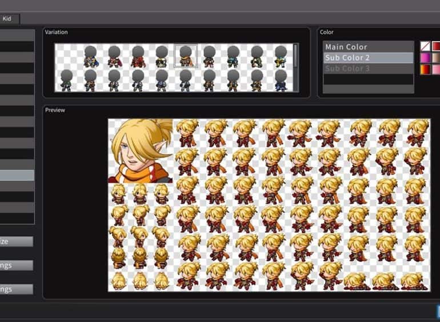Click the large face portrait in Preview
This screenshot has height=322, width=440.
(x=140, y=150)
